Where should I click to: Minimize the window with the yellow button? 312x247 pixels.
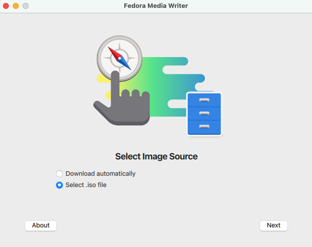tap(16, 6)
